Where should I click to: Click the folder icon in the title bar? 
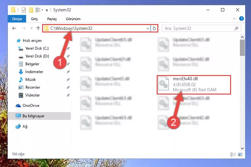[13, 10]
